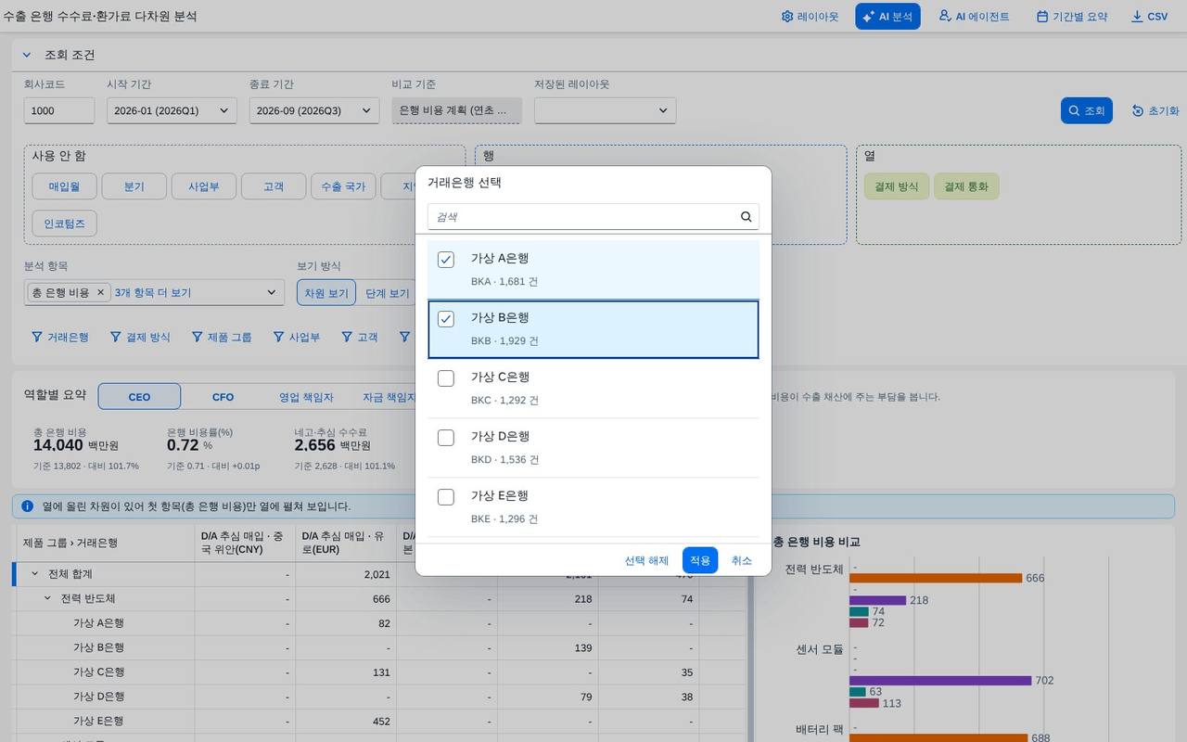This screenshot has height=742, width=1187.
Task: Click the 매입월 dimension chip
Action: (x=64, y=186)
